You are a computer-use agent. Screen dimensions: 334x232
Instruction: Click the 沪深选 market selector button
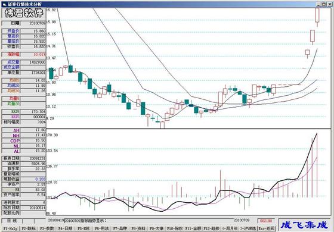(248, 229)
